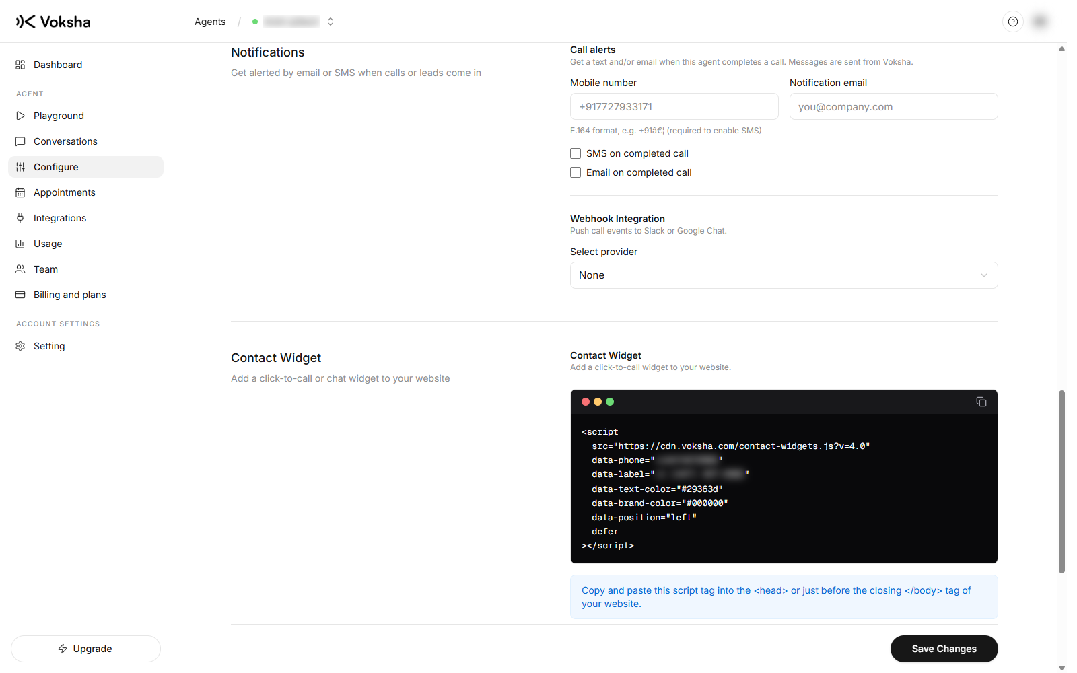Select Configure menu item

(85, 167)
